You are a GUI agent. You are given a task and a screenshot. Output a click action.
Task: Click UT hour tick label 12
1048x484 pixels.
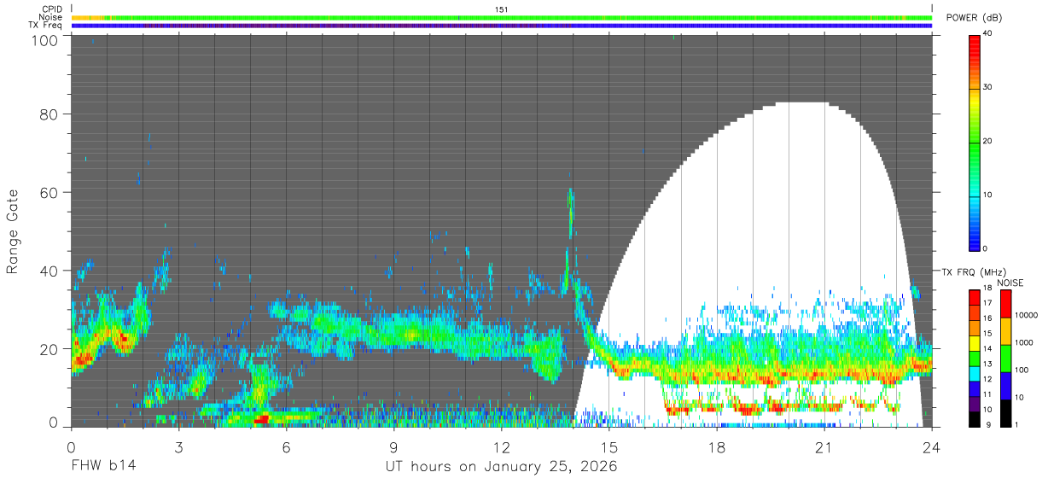501,446
